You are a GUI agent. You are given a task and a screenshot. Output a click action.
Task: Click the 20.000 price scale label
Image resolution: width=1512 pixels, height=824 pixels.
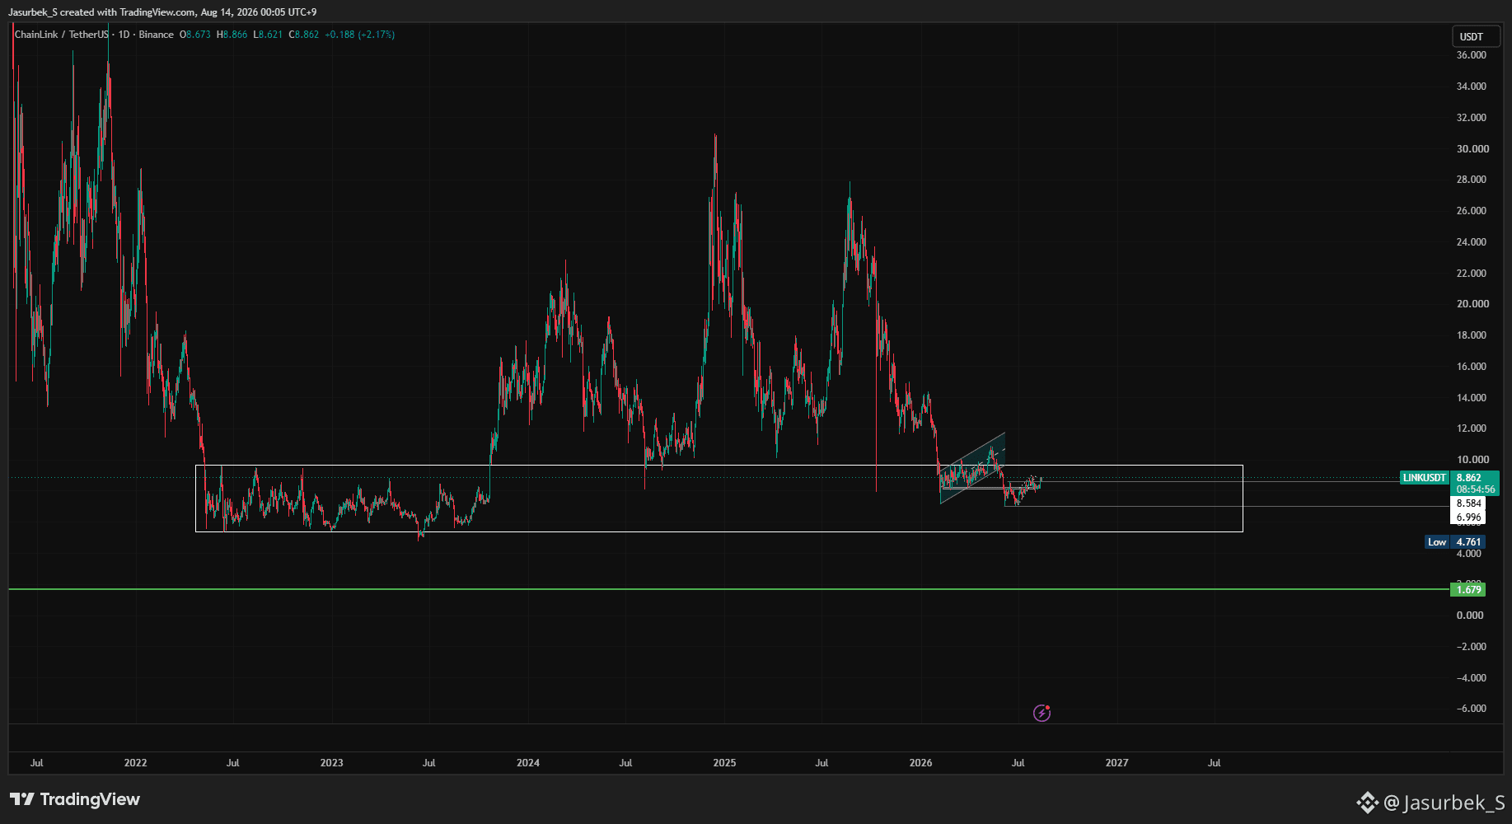pos(1472,304)
